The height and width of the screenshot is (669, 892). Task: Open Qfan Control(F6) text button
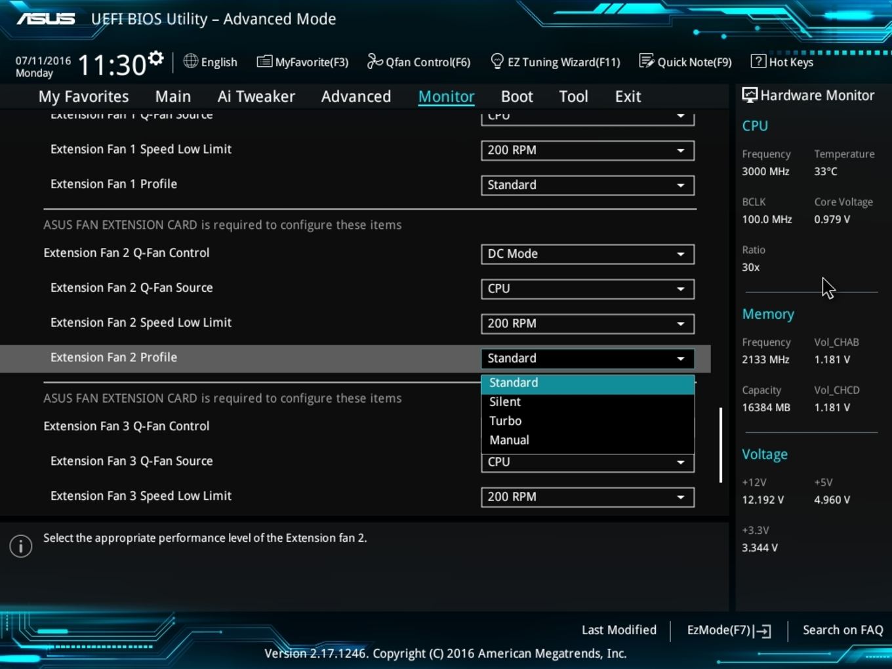coord(428,62)
